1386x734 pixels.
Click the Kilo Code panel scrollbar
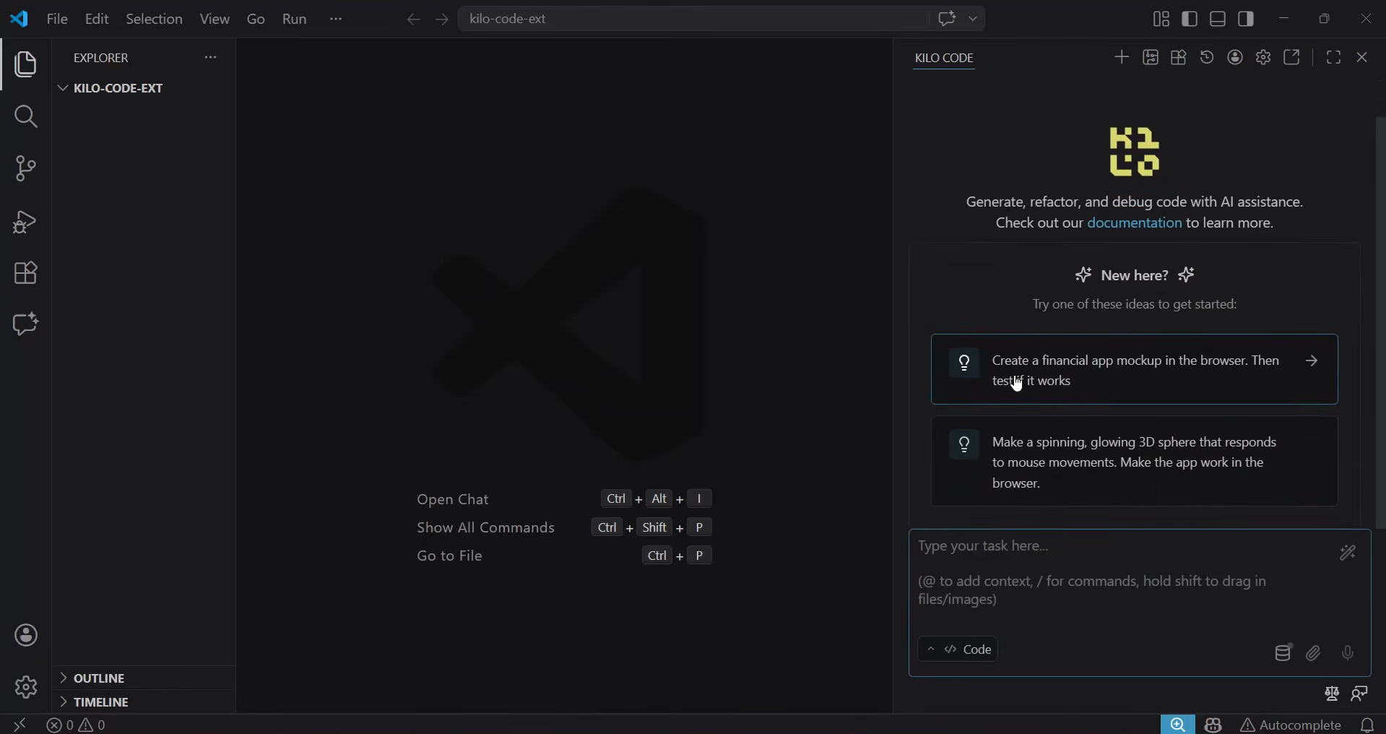(1380, 322)
